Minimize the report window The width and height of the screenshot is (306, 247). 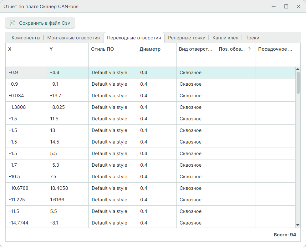point(274,7)
